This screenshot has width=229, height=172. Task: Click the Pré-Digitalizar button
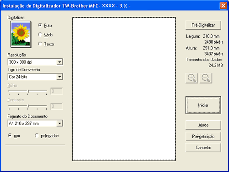click(203, 25)
